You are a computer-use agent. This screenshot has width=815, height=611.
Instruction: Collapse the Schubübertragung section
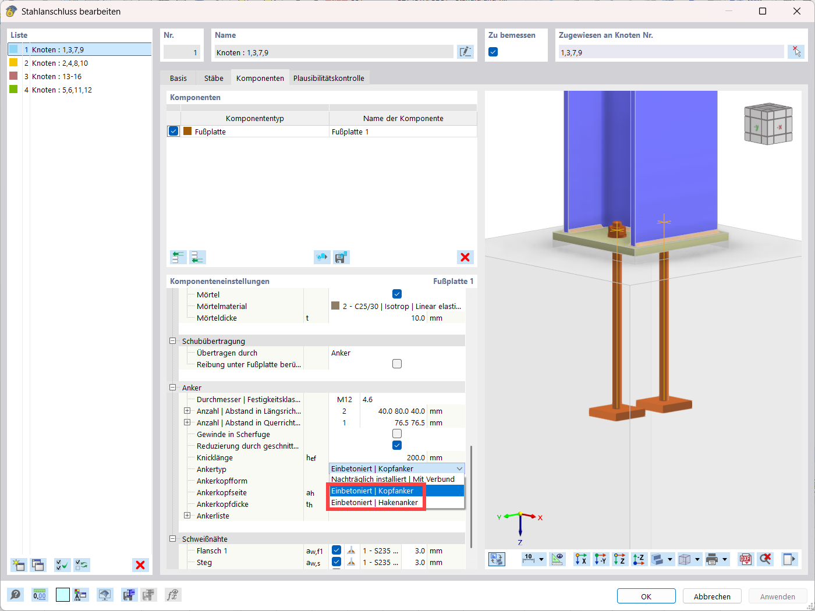click(x=173, y=341)
